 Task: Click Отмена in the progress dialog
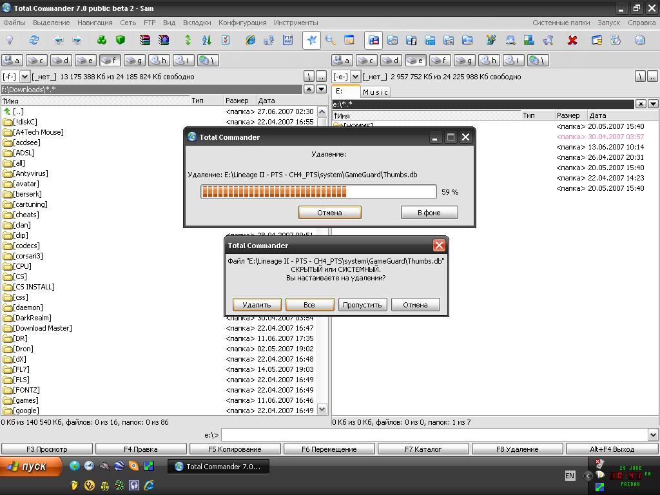329,213
